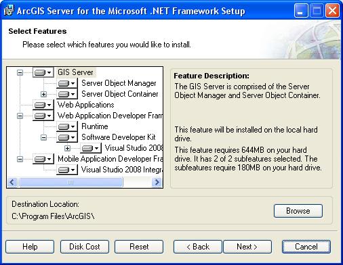Collapse Web Application Developer Framework node
Viewport: 343px width, 265px height.
point(20,116)
